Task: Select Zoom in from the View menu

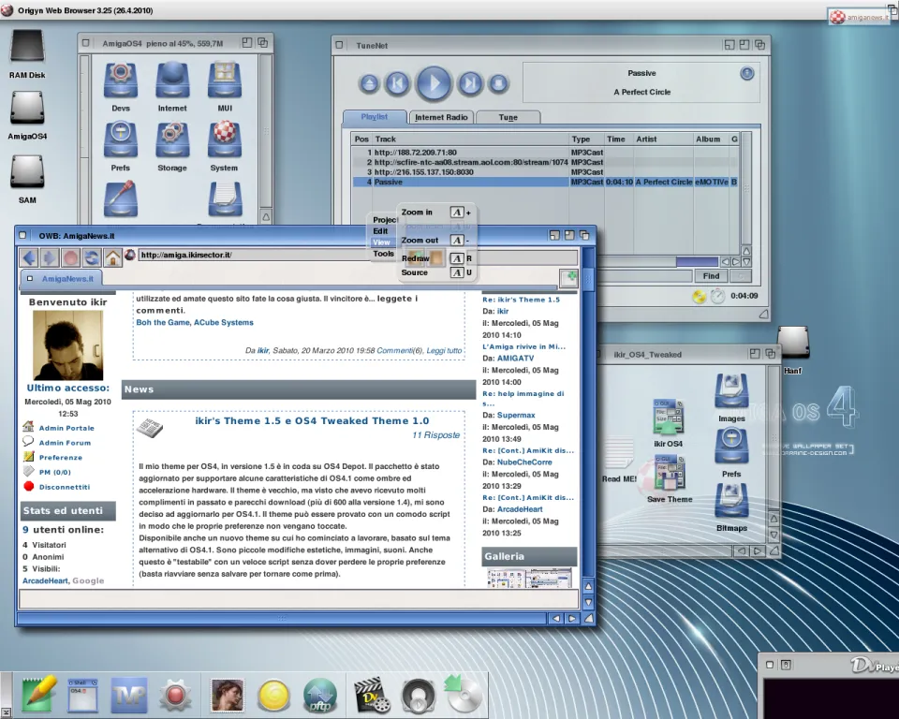Action: pos(418,213)
